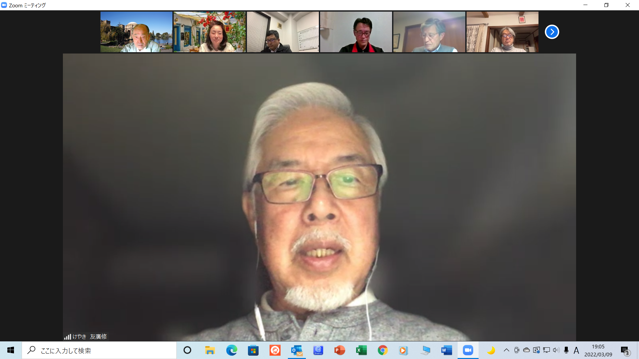Open the notification center with 3 notifications
The width and height of the screenshot is (639, 359).
625,350
